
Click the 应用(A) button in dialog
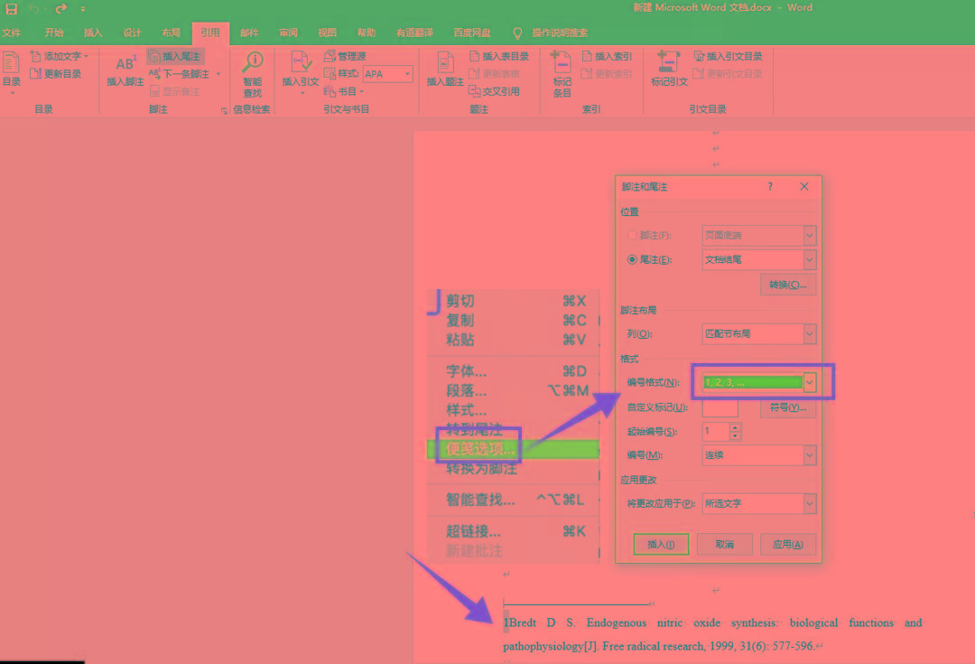coord(788,544)
